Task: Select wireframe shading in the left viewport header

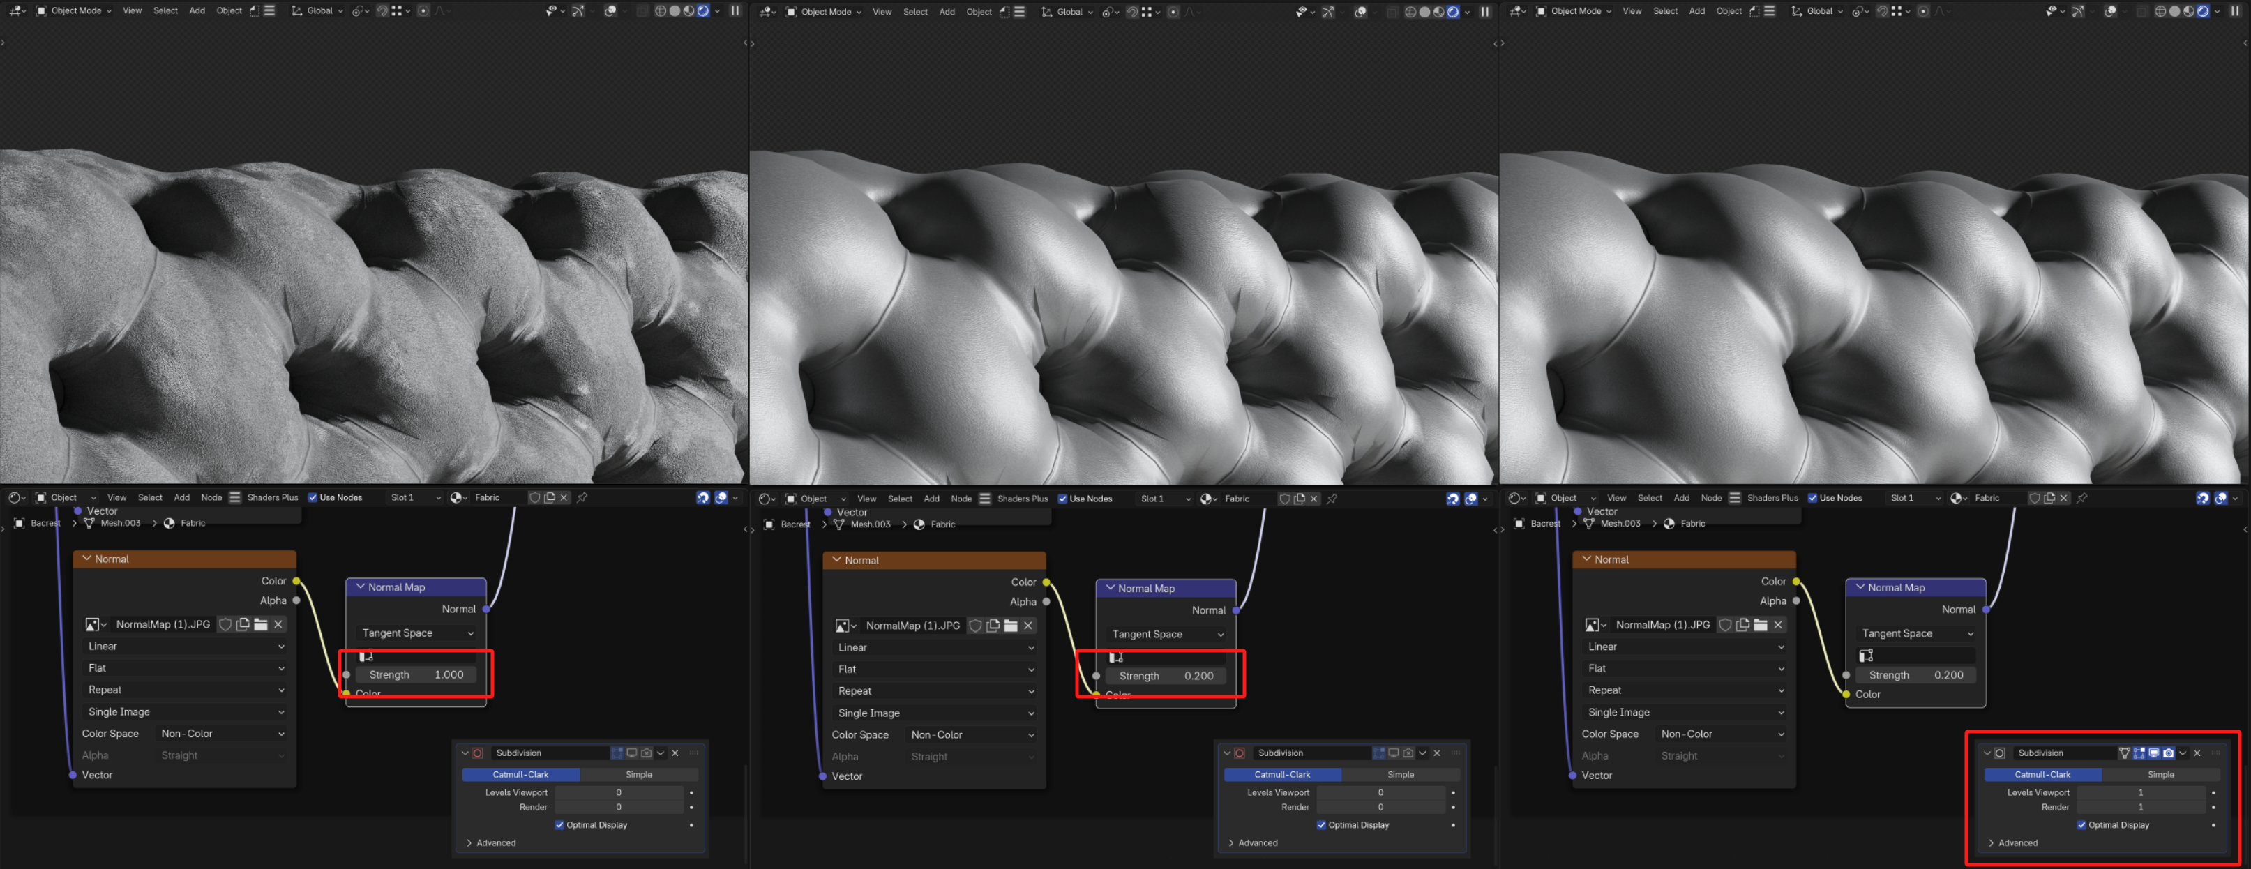Action: point(661,11)
